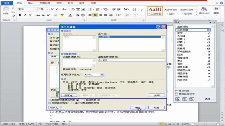225x126 pixels.
Task: Click OK in modify style dialog
Action: coord(138,107)
